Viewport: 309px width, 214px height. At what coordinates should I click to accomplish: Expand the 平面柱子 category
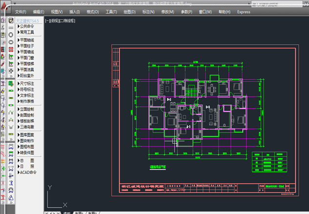click(x=26, y=46)
